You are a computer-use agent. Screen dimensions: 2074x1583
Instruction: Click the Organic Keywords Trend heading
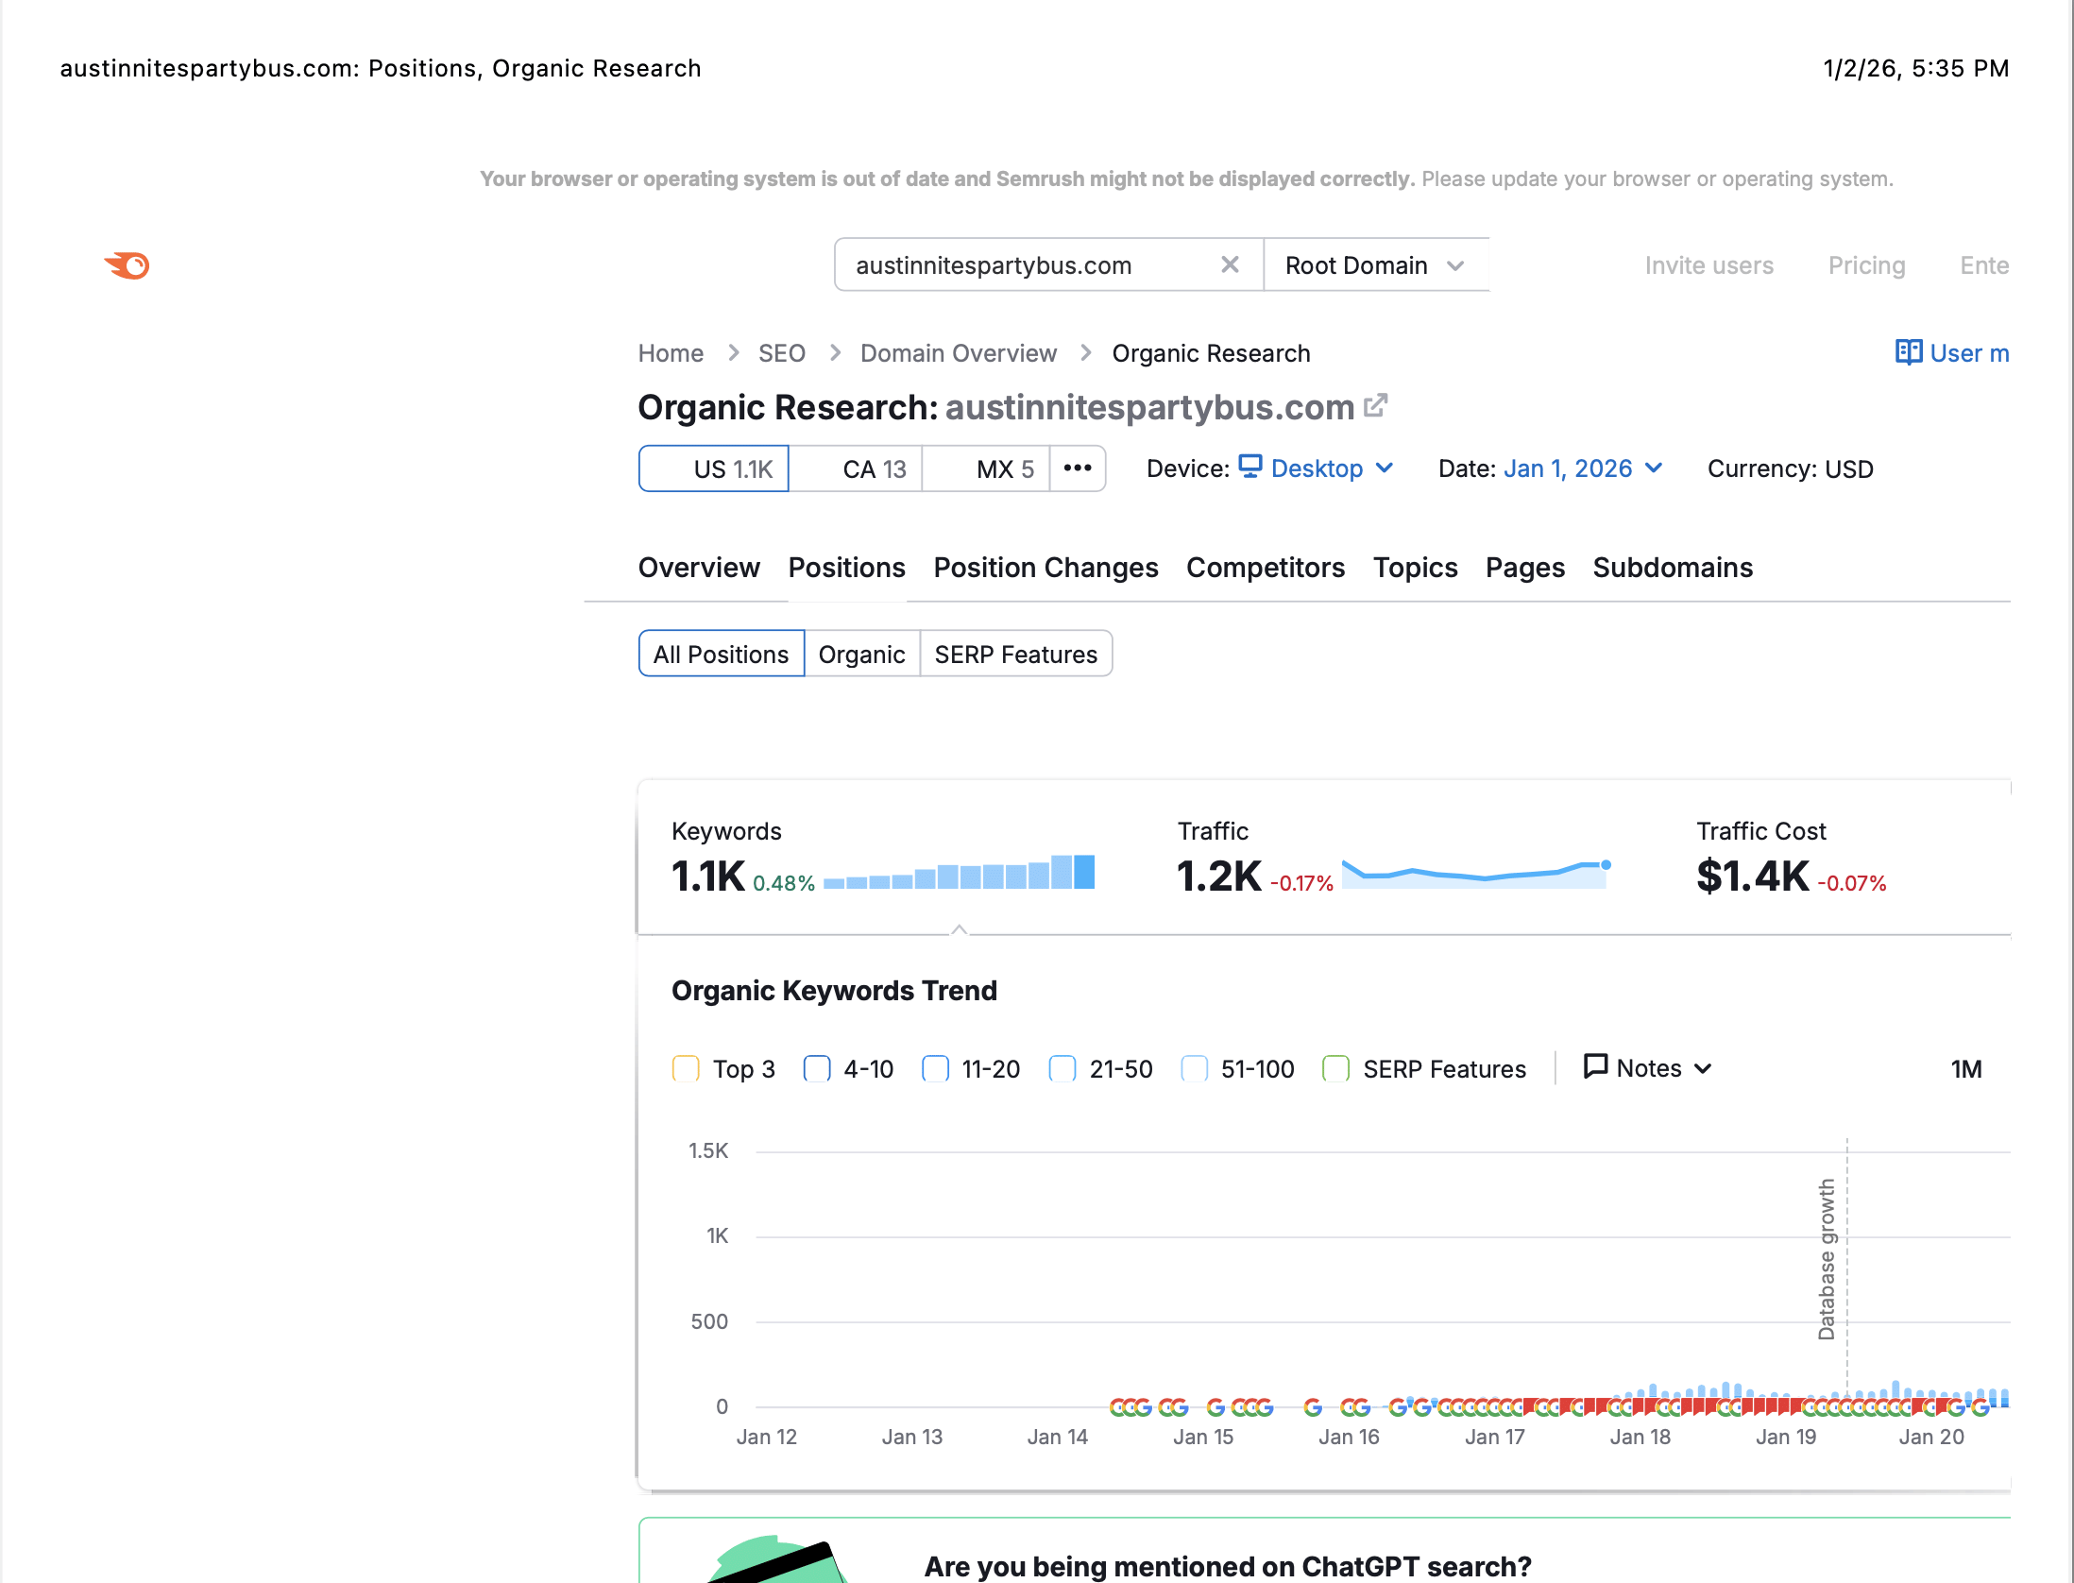[x=834, y=990]
